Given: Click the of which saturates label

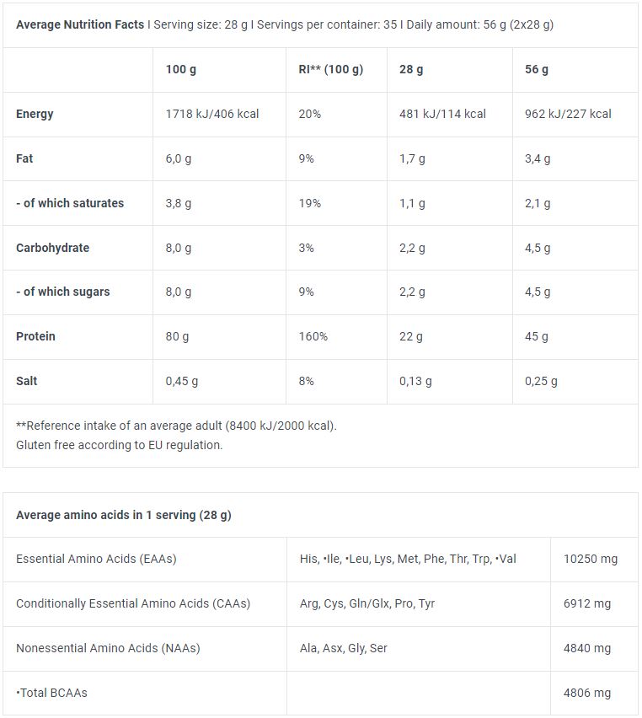Looking at the screenshot, I should 70,203.
